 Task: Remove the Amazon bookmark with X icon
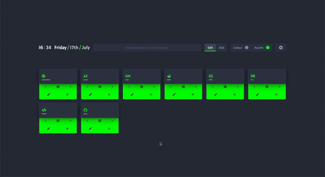click(109, 95)
